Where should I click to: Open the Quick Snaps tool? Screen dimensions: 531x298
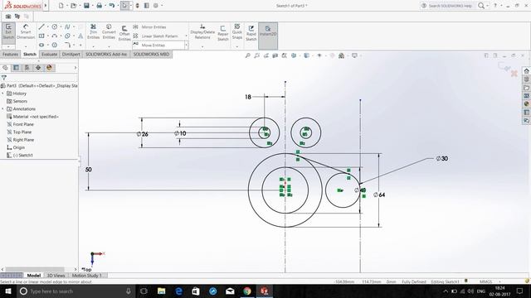[237, 31]
